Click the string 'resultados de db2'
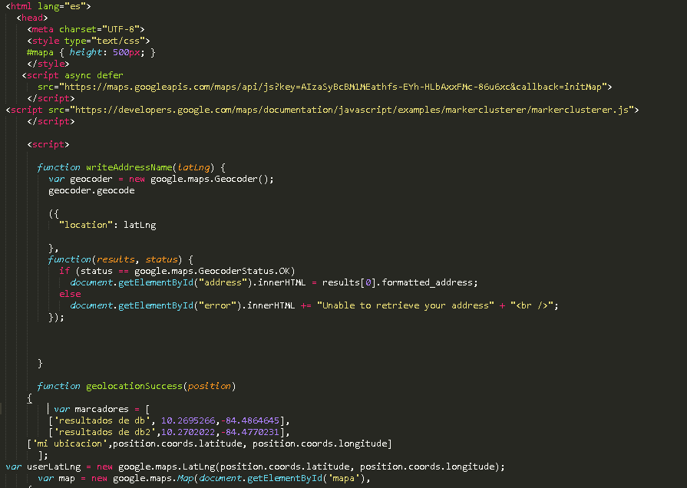 pyautogui.click(x=104, y=432)
